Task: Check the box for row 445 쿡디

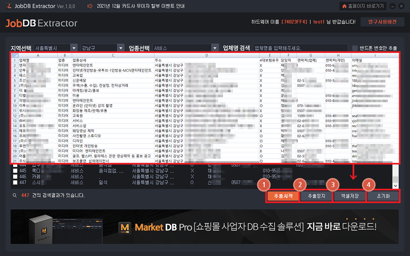Action: click(x=15, y=171)
